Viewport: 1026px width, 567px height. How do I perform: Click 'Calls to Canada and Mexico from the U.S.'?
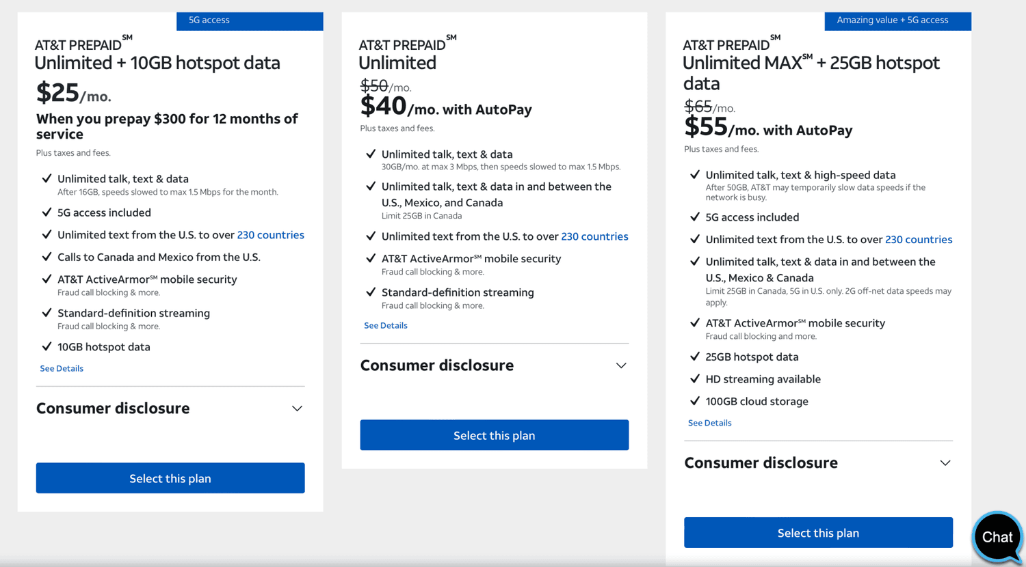159,258
